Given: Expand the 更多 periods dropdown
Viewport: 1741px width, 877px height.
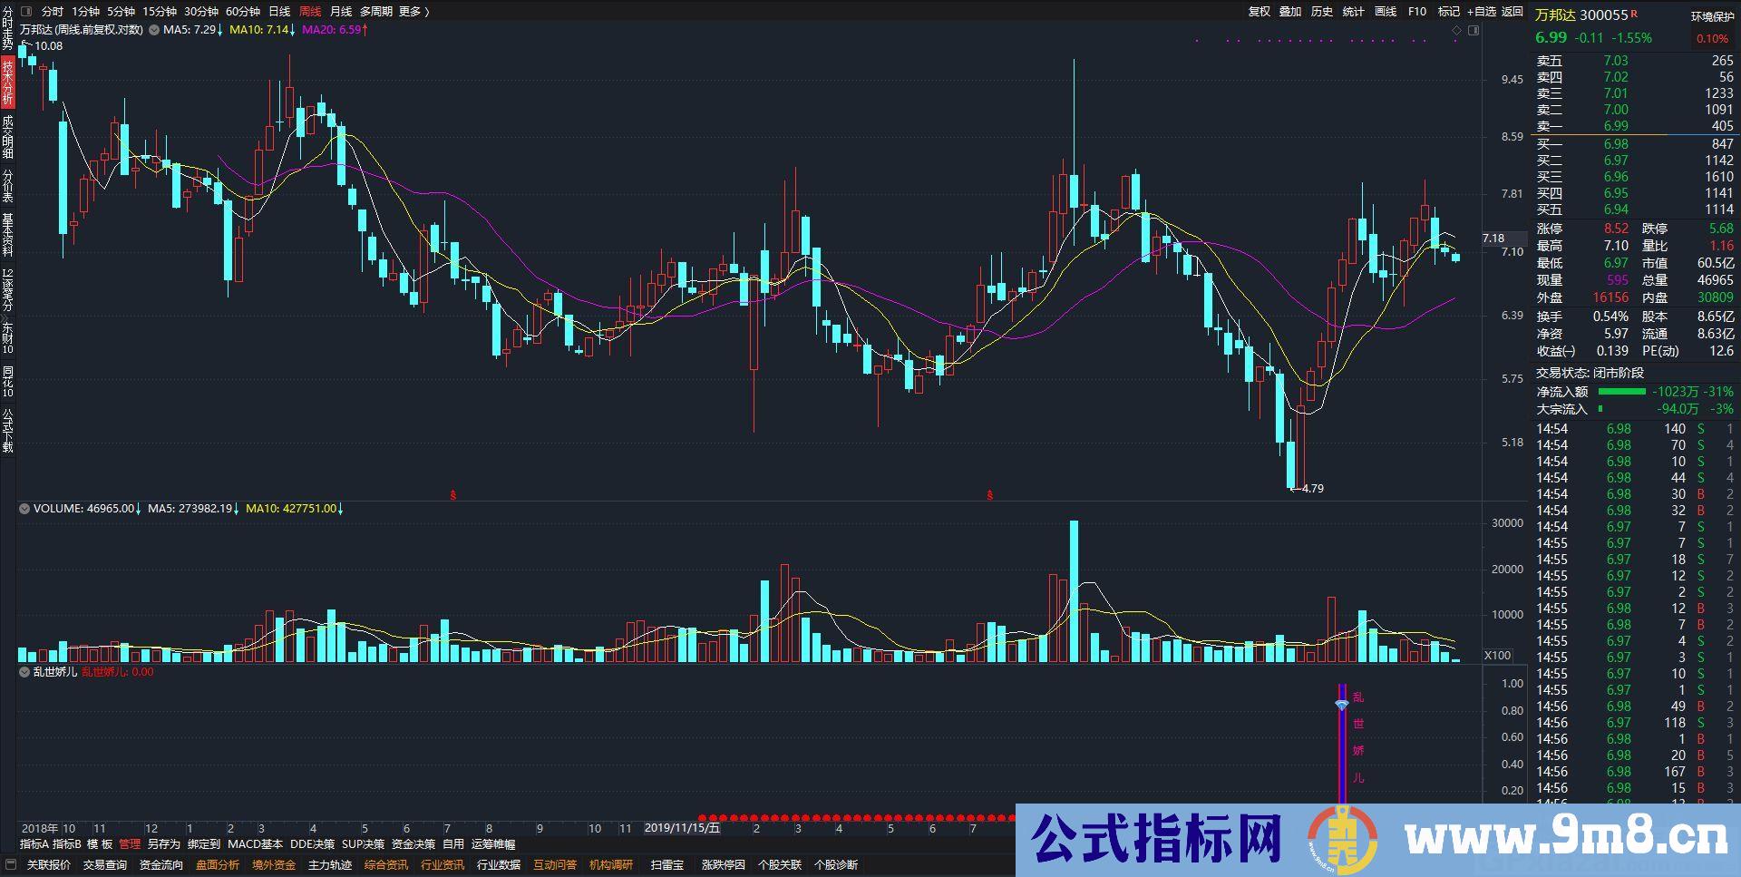Looking at the screenshot, I should [413, 12].
